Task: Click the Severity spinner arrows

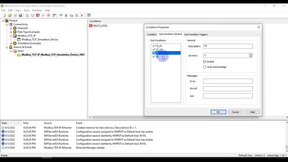Action: point(251,55)
